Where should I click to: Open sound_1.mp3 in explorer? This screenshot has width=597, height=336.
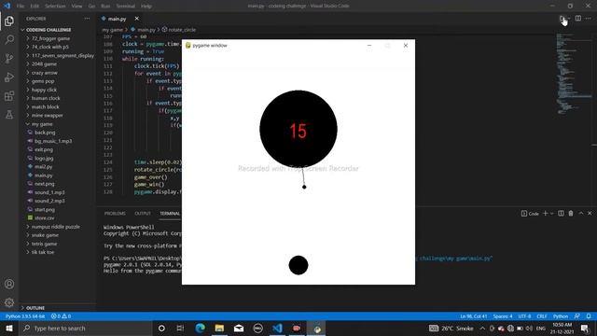[x=49, y=192]
